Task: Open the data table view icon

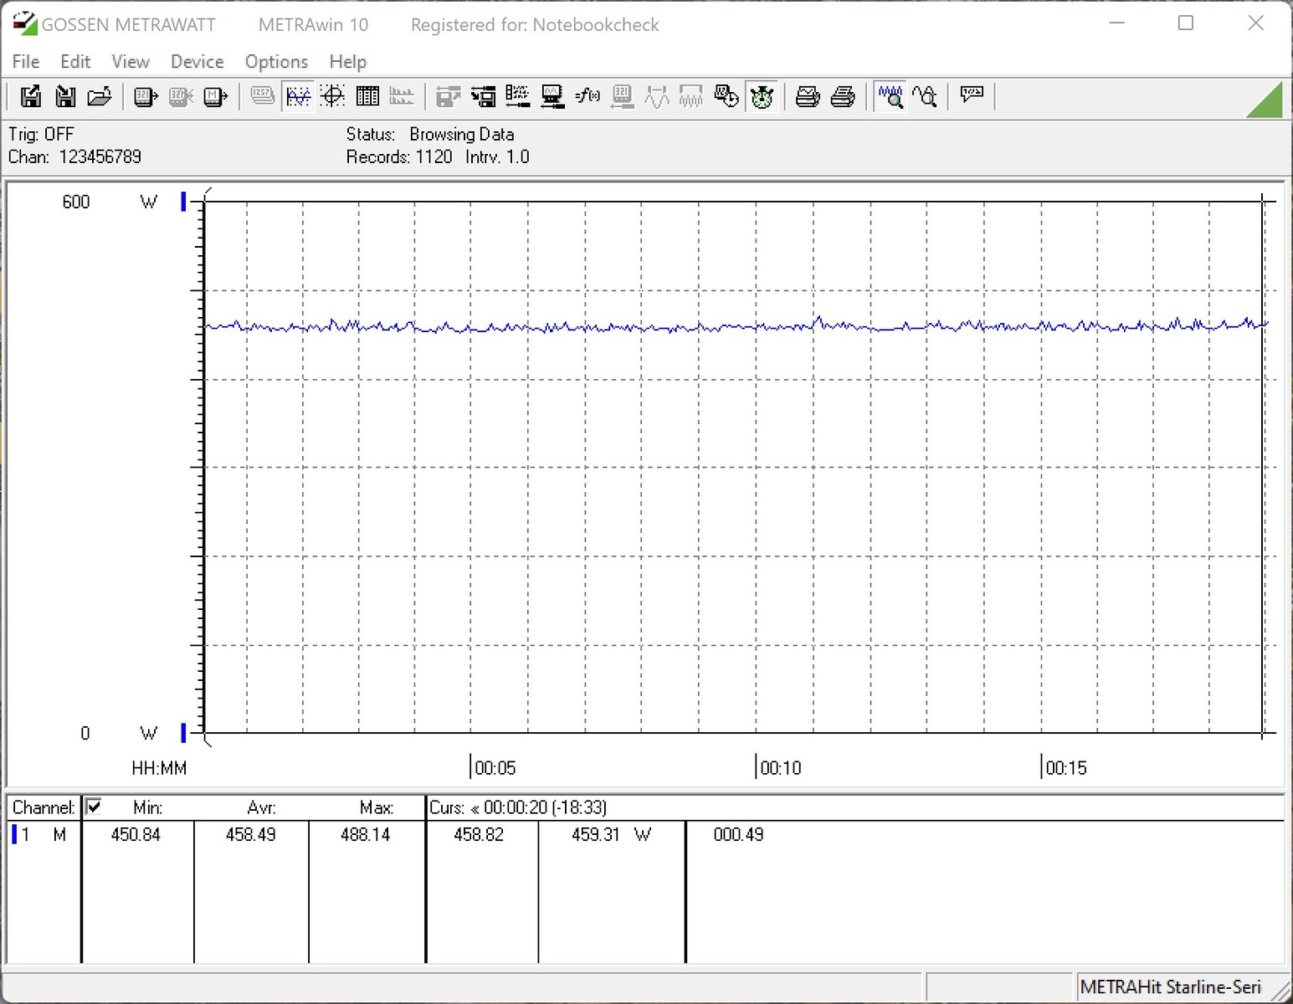Action: pyautogui.click(x=367, y=97)
